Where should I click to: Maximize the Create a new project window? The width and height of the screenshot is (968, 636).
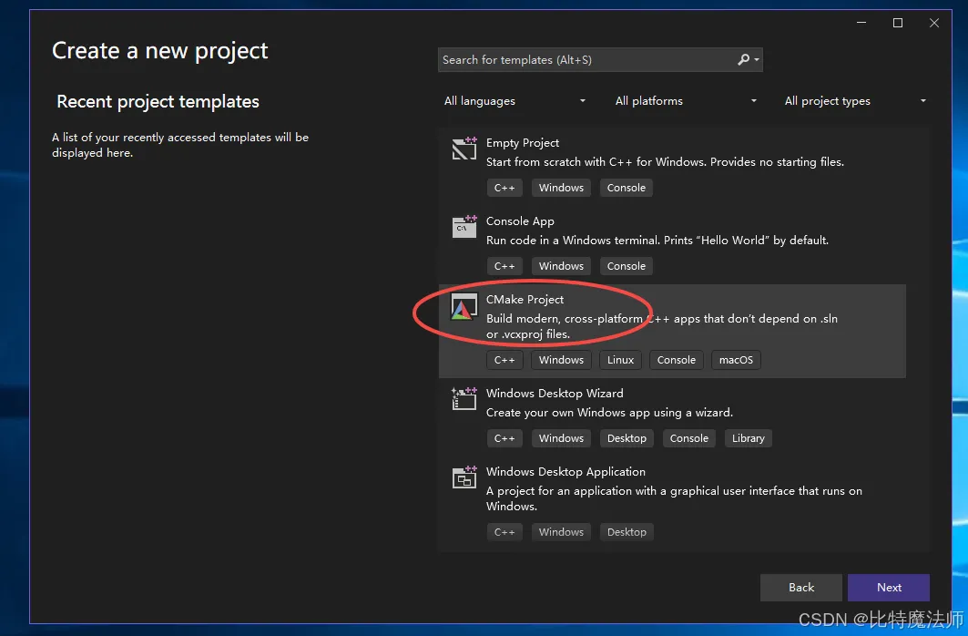click(898, 23)
